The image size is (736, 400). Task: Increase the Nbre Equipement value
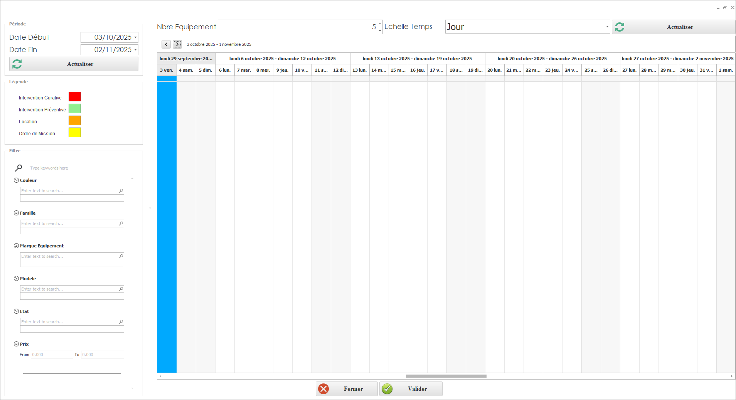click(380, 24)
